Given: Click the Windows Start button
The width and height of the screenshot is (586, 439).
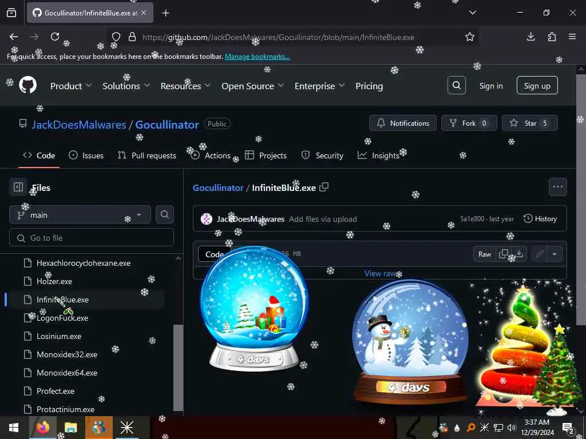Looking at the screenshot, I should click(x=14, y=428).
